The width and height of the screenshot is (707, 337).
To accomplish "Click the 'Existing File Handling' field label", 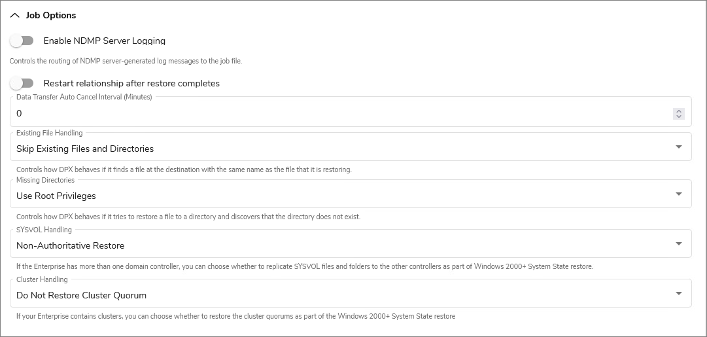I will [49, 133].
